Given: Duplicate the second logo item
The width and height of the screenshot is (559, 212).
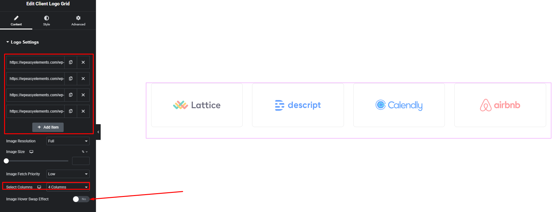Looking at the screenshot, I should [71, 79].
